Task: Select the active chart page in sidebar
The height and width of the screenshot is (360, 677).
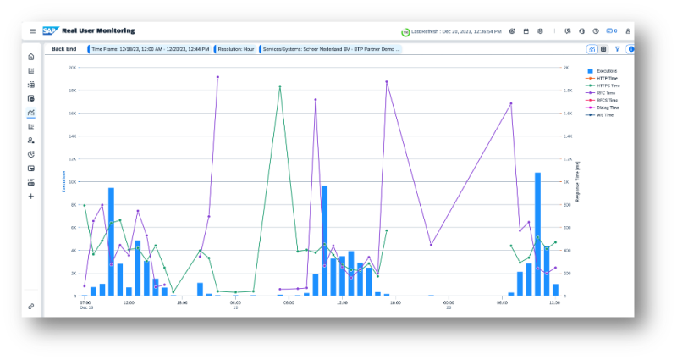Action: (x=31, y=113)
